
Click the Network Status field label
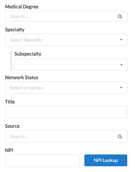pos(22,78)
